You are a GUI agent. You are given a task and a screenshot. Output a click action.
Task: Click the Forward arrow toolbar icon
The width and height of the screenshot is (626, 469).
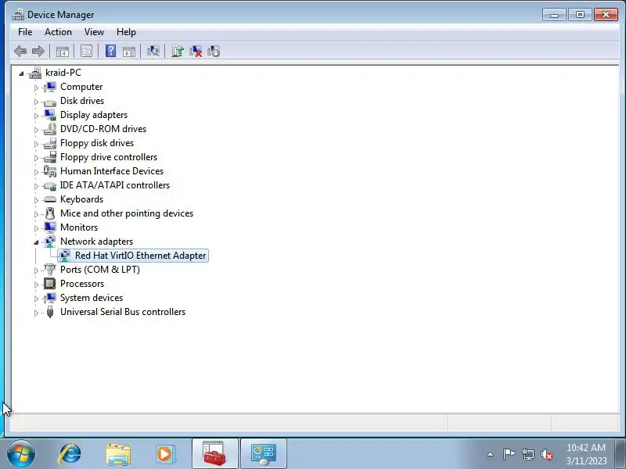[x=38, y=51]
